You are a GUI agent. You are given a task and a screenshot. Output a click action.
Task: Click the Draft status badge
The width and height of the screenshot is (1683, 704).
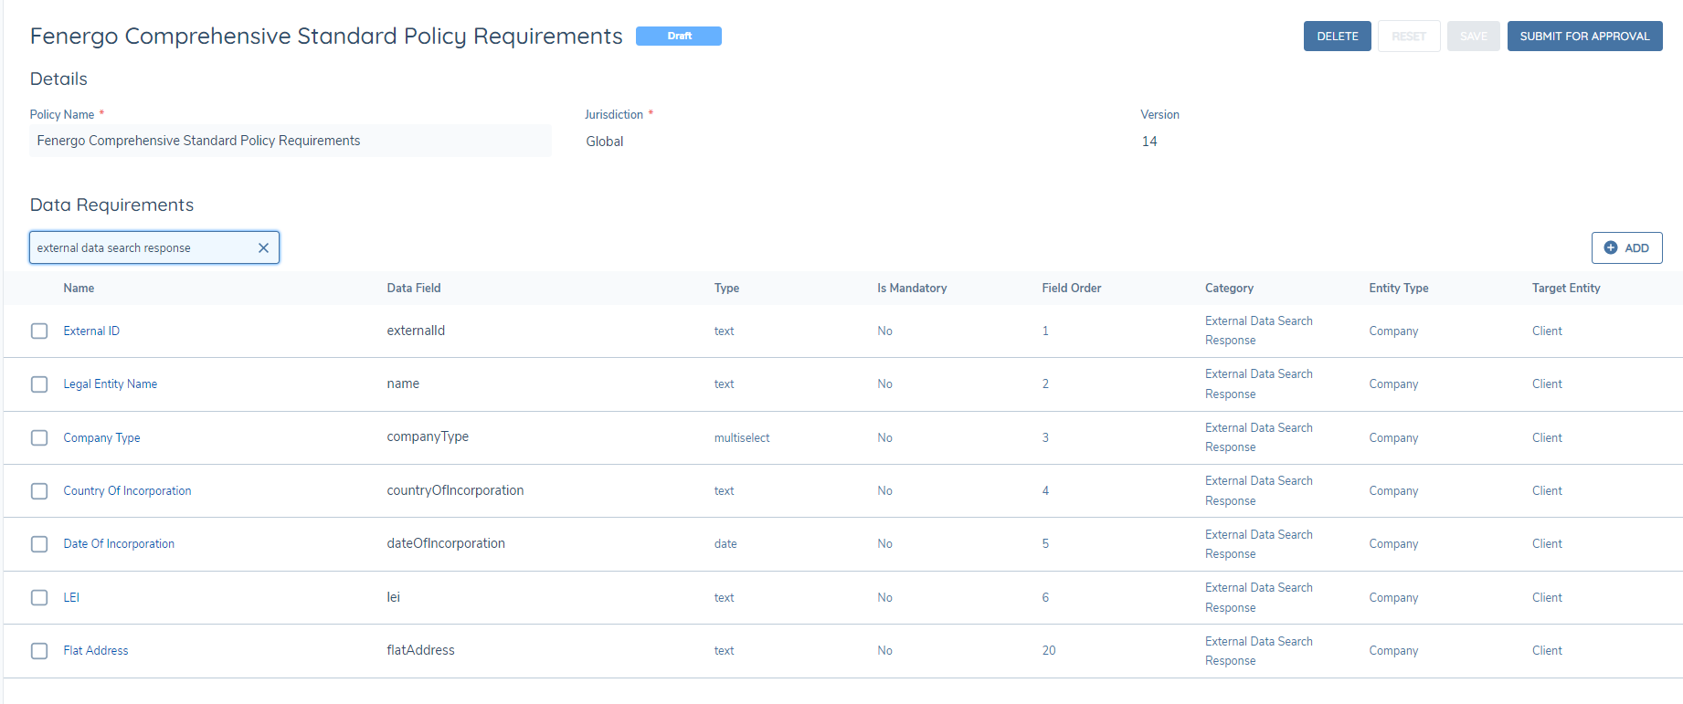tap(679, 36)
